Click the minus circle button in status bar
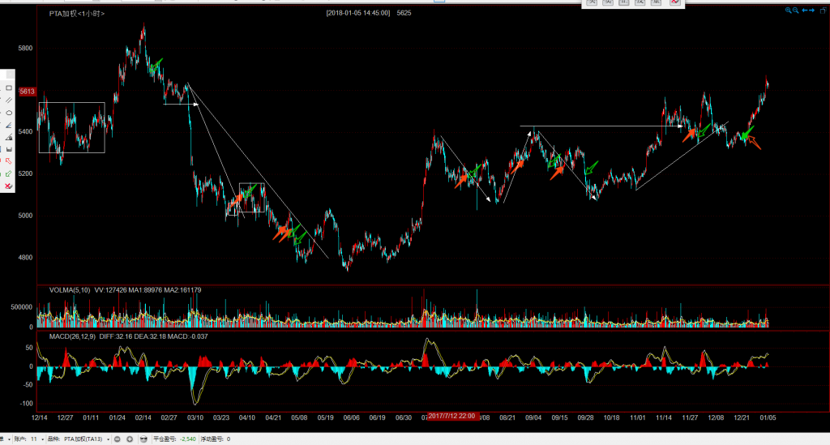 tap(118, 439)
